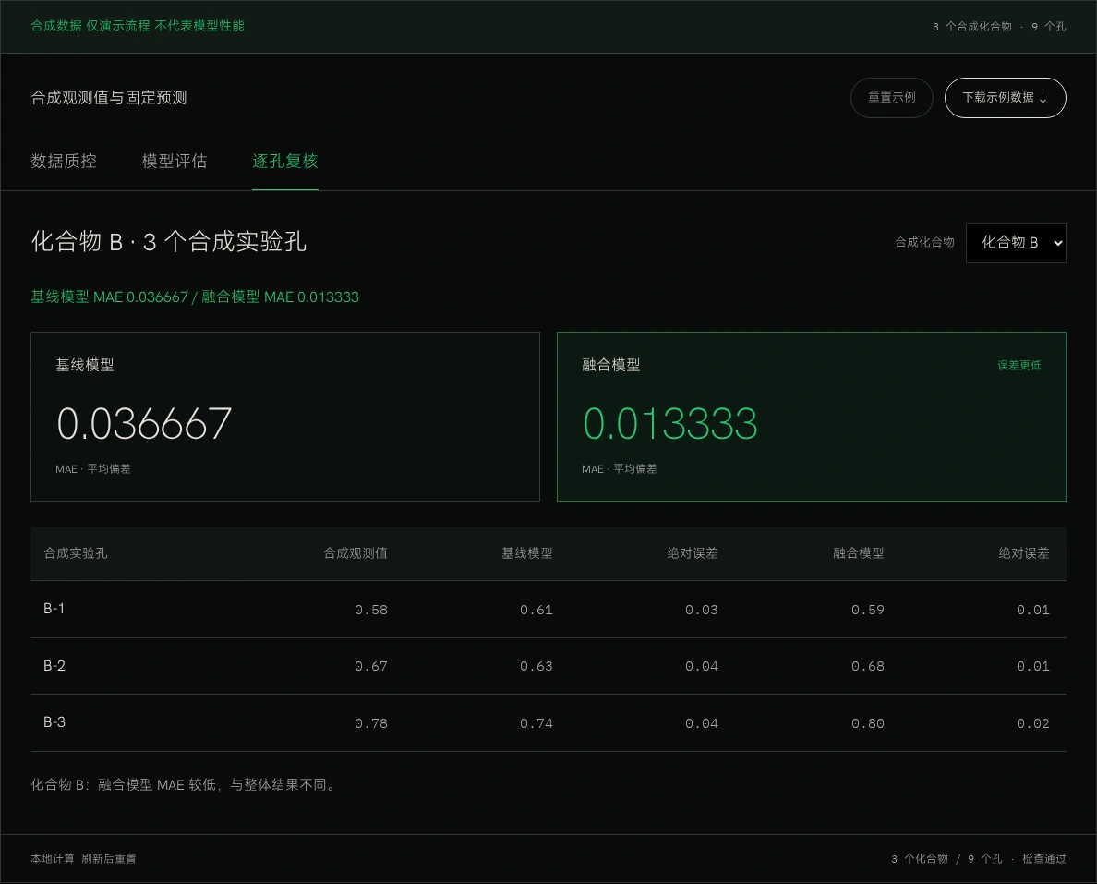Switch to the 数据质控 tab
This screenshot has height=884, width=1097.
click(x=64, y=161)
